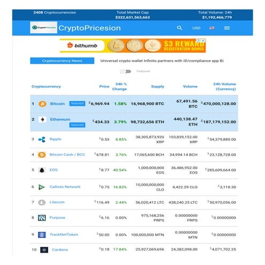The height and width of the screenshot is (265, 265).
Task: Click the Ethereum diamond icon
Action: 42,119
